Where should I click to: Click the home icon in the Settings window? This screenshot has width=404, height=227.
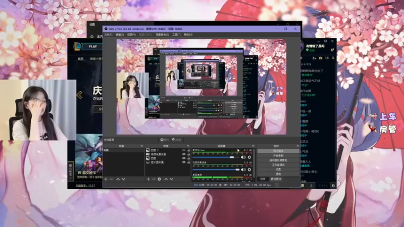[x=92, y=36]
